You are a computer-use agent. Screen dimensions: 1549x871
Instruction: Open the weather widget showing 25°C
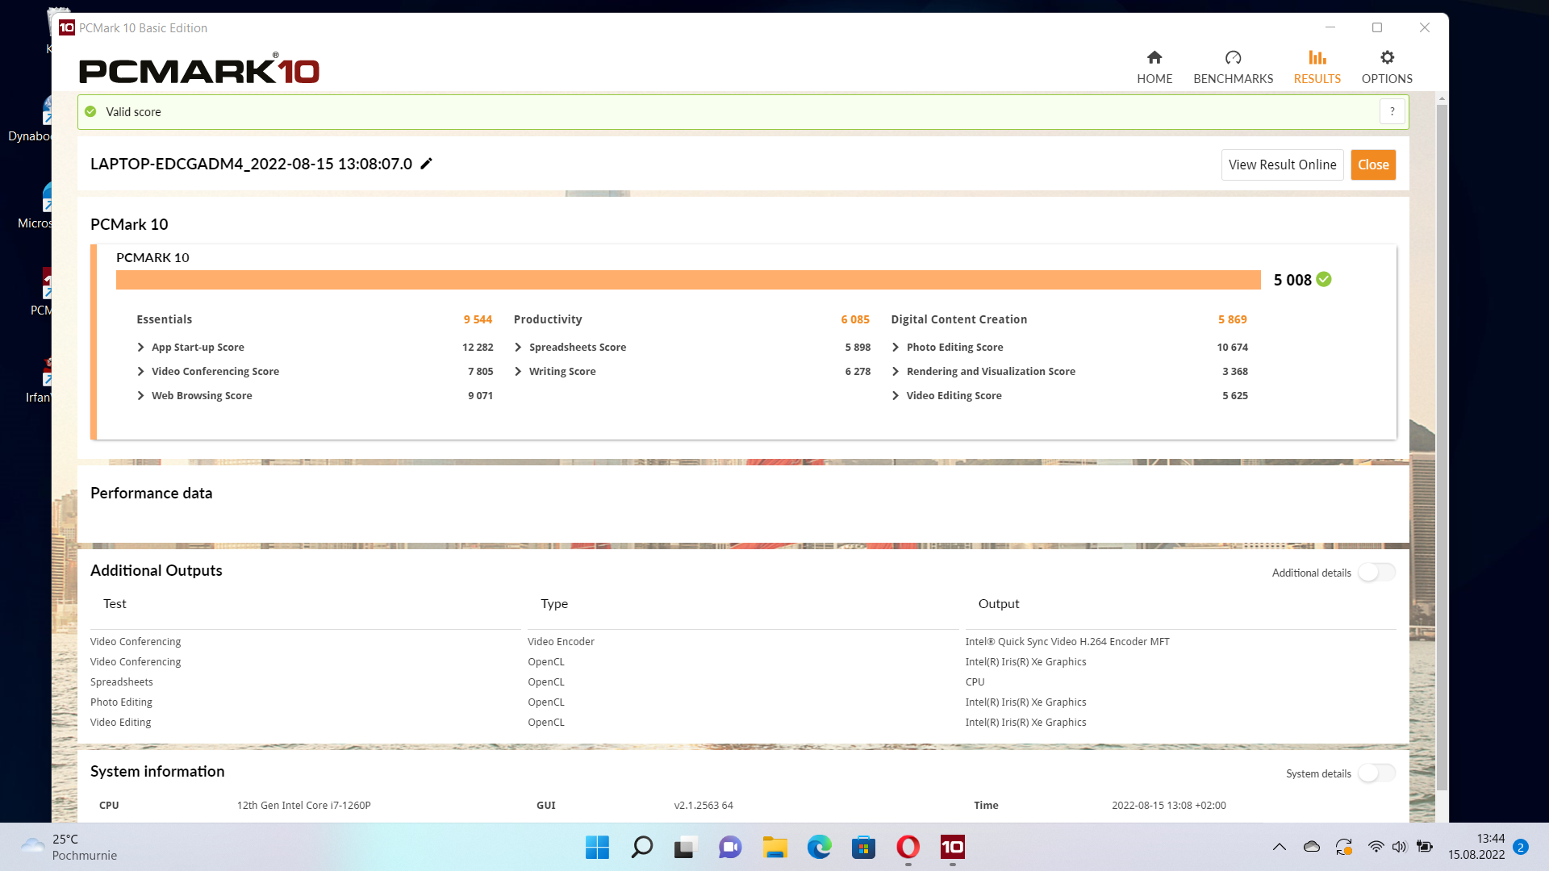coord(69,847)
